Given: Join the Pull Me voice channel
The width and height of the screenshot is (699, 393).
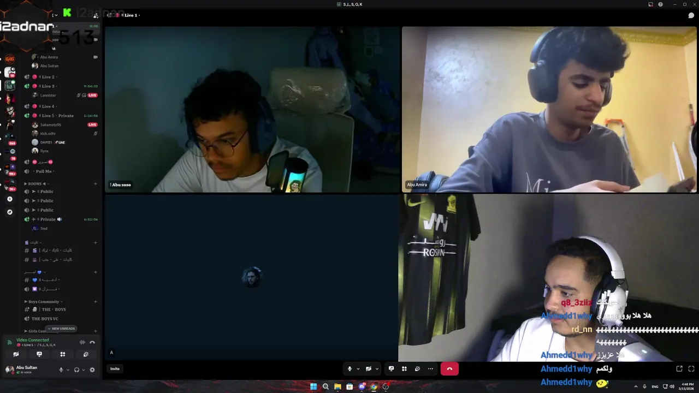Looking at the screenshot, I should [60, 171].
